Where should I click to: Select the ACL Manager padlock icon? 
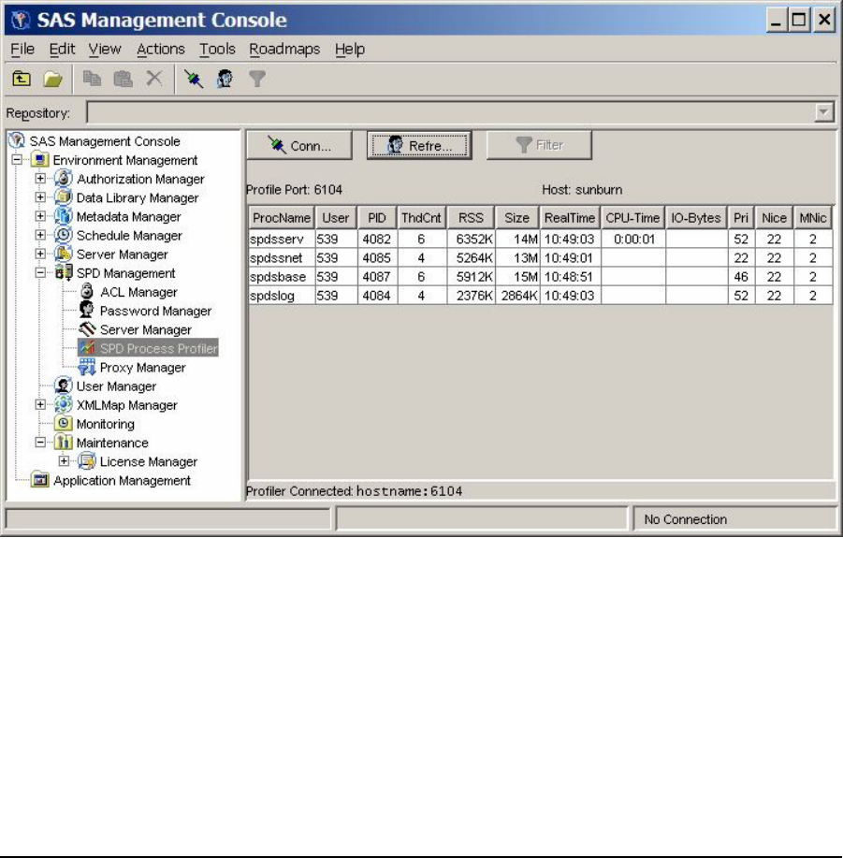[87, 291]
